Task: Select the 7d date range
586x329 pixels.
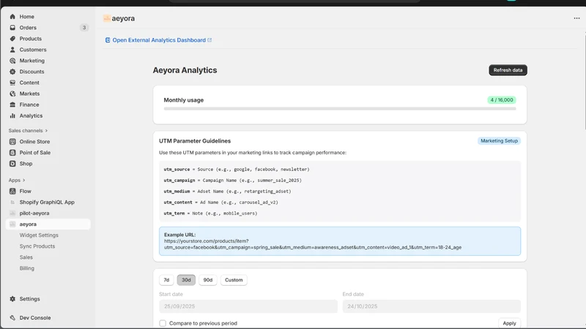Action: coord(166,280)
